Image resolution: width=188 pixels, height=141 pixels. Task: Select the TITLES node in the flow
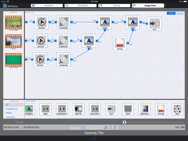tap(120, 43)
